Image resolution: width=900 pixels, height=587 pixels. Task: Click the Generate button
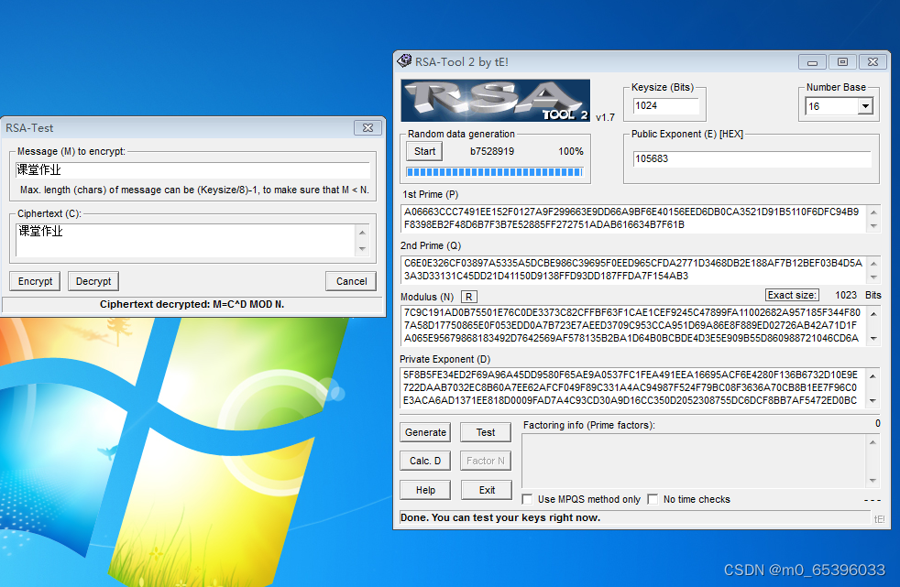pyautogui.click(x=425, y=432)
